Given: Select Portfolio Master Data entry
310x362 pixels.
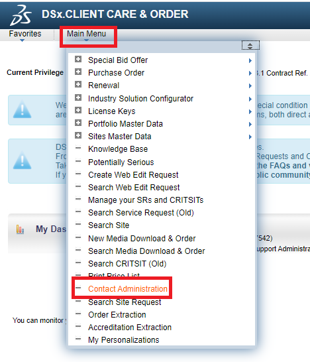Looking at the screenshot, I should click(125, 124).
